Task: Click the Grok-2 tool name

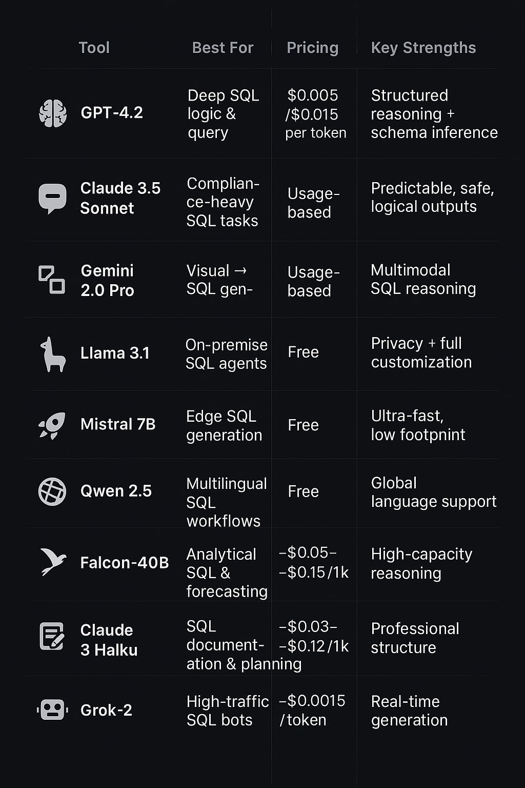Action: click(x=106, y=710)
